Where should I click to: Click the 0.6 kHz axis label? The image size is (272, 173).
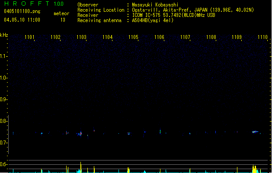click(3, 164)
